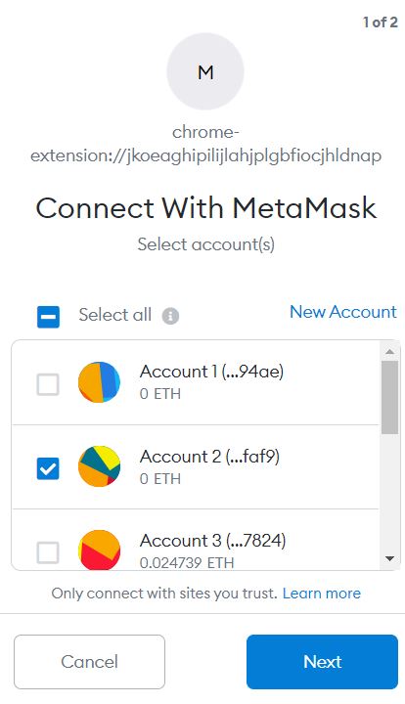Click the M site avatar icon

click(205, 71)
